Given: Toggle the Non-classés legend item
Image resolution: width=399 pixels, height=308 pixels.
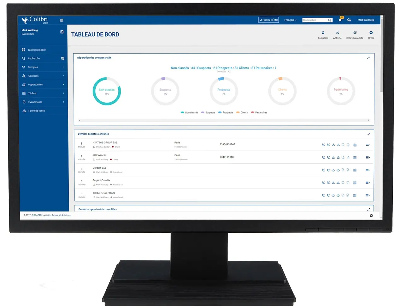Looking at the screenshot, I should click(189, 113).
